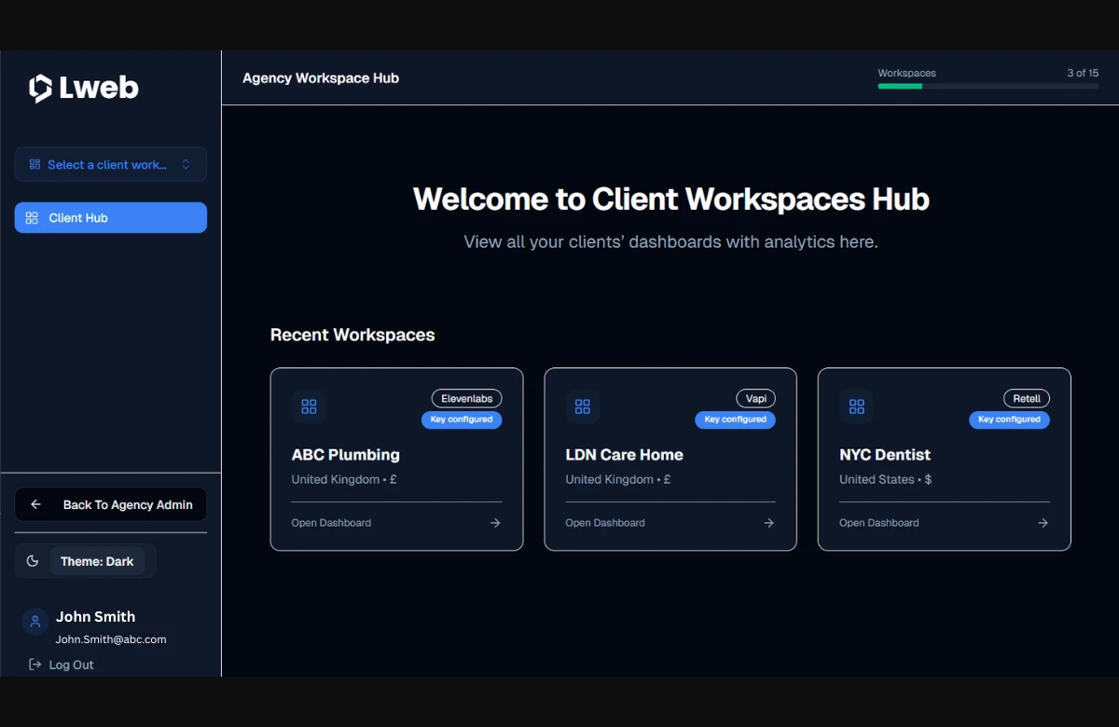1119x727 pixels.
Task: Select Client Hub in sidebar
Action: coord(111,217)
